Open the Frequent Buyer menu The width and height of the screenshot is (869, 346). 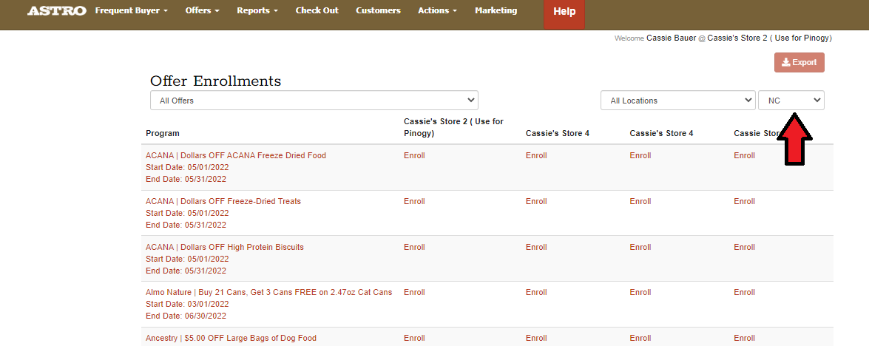131,11
